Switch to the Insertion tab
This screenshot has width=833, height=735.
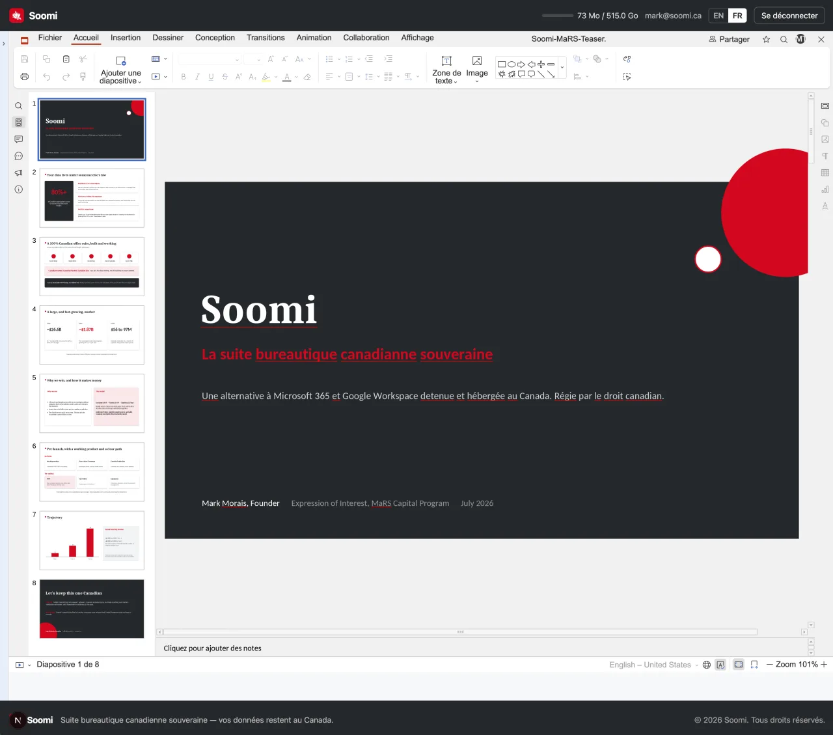click(x=126, y=38)
